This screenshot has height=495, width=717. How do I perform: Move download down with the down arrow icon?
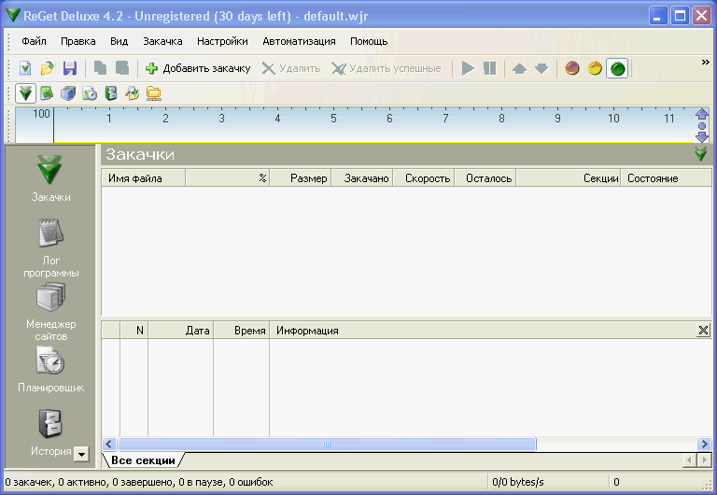coord(541,68)
